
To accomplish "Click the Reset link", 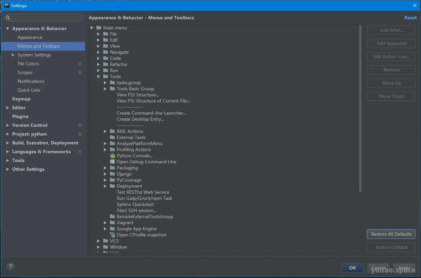I will 410,18.
